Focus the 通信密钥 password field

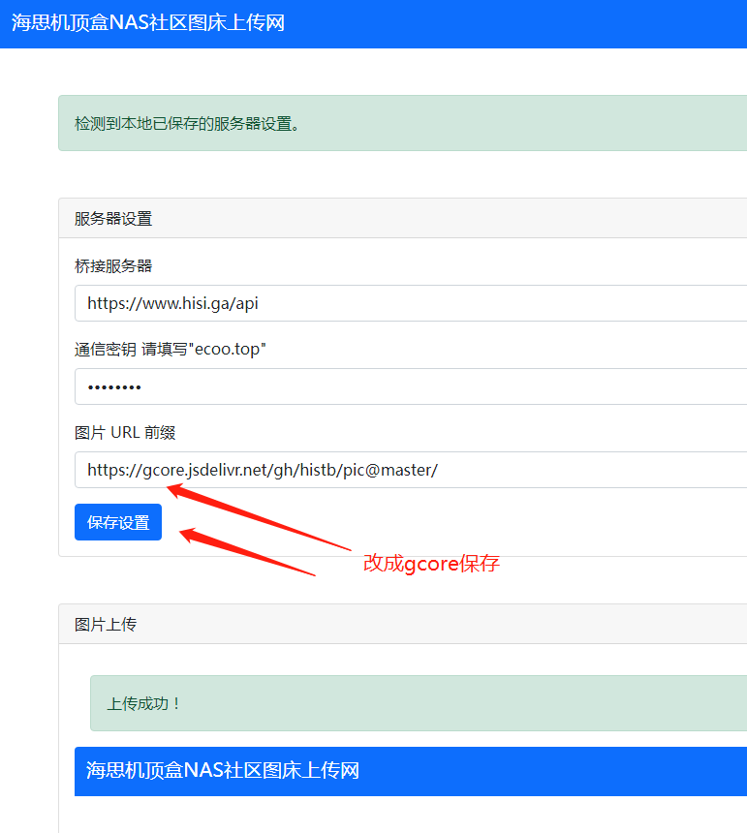(x=411, y=386)
